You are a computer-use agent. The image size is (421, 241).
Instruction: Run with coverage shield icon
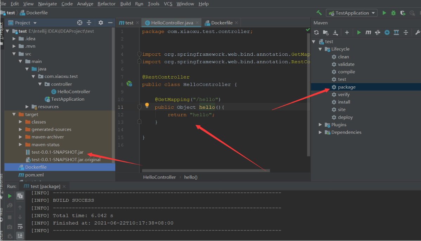(x=403, y=13)
